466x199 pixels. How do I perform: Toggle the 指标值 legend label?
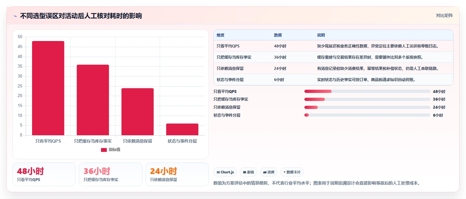pyautogui.click(x=114, y=150)
